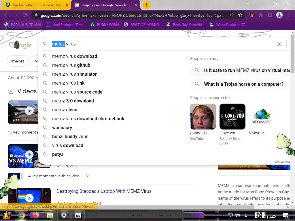Image resolution: width=295 pixels, height=221 pixels.
Task: Open Chrome from the taskbar
Action: [x=22, y=215]
